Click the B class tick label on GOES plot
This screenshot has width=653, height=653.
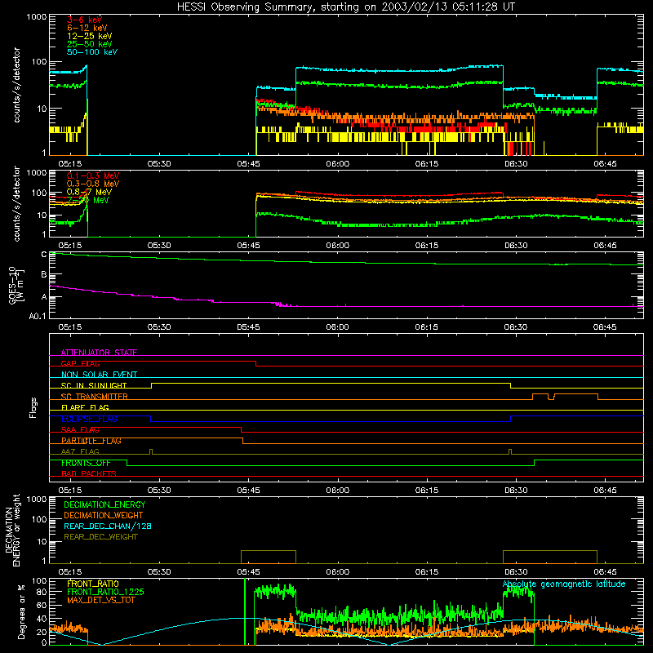pos(44,275)
